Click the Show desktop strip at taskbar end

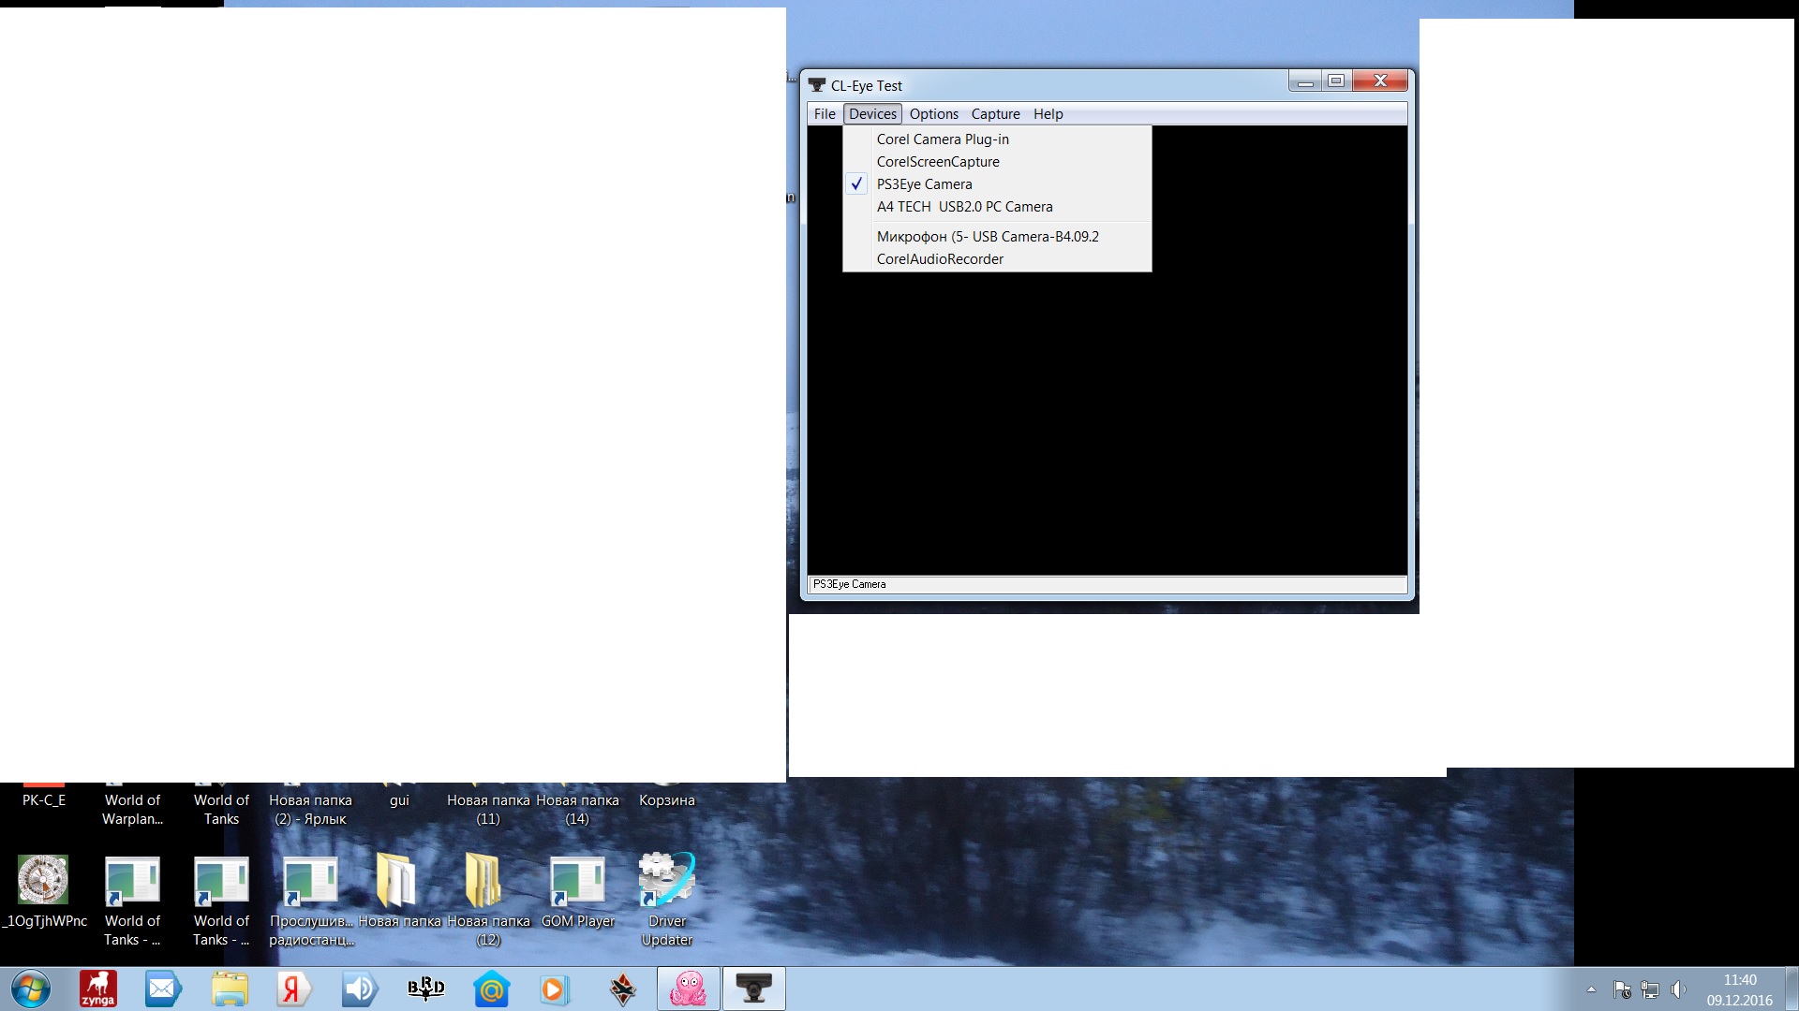pos(1792,989)
